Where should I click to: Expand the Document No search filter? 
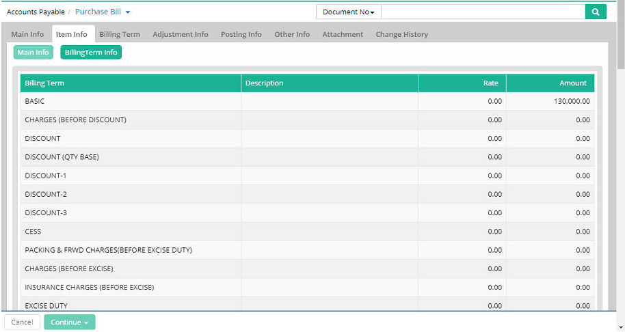pos(348,12)
